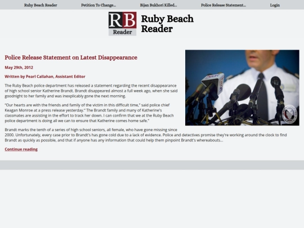The width and height of the screenshot is (304, 228).
Task: Open Petition To Change... nav item
Action: 99,5
